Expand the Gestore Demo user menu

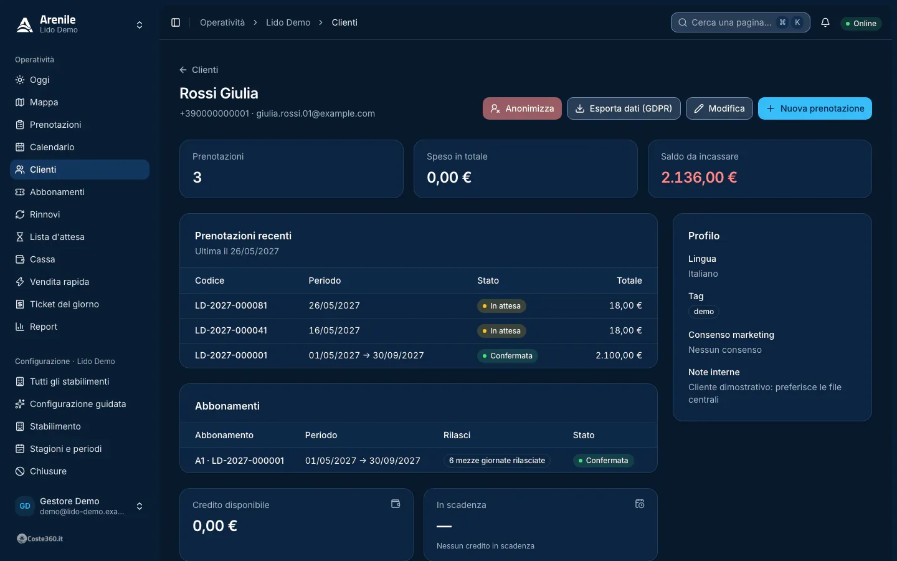tap(140, 506)
